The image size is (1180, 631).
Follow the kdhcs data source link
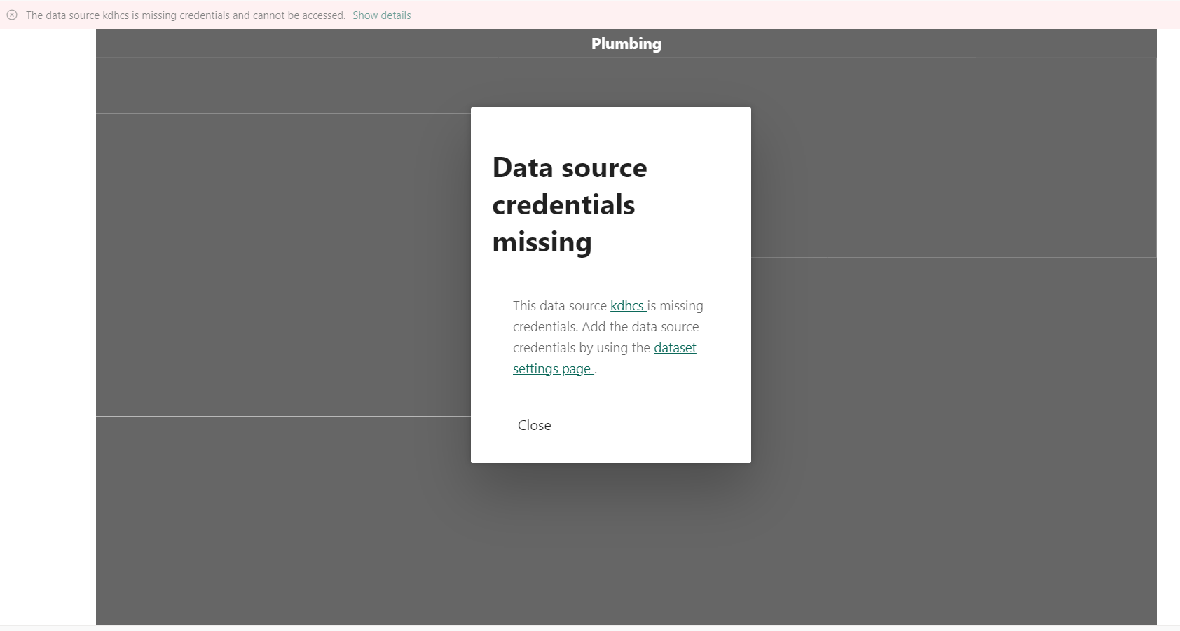tap(627, 306)
